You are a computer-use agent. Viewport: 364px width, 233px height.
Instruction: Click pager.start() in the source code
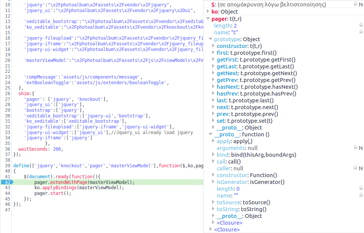coord(53,193)
